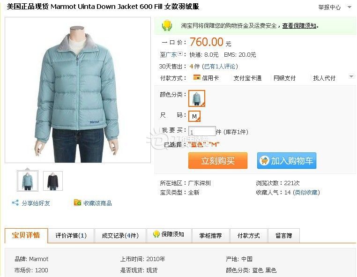Open the 保障须知 tab with flower icon
This screenshot has width=357, height=277.
coord(169,235)
